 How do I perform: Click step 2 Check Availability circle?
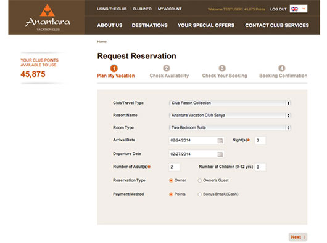click(x=167, y=68)
